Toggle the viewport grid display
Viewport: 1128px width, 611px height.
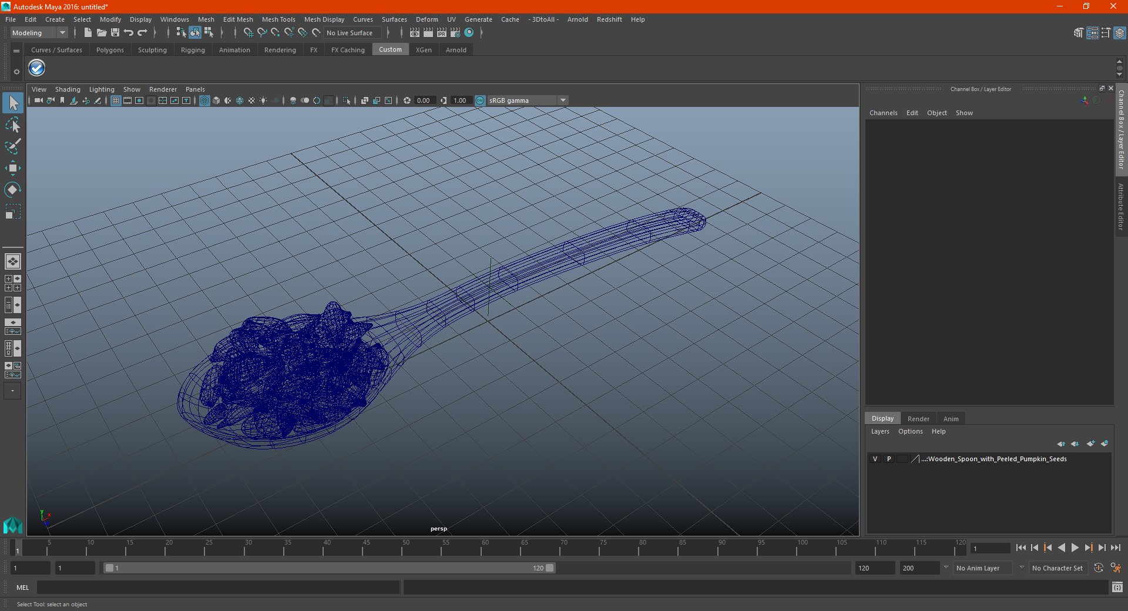click(116, 100)
